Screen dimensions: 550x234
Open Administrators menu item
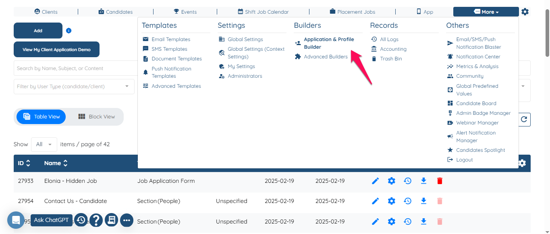pos(245,76)
